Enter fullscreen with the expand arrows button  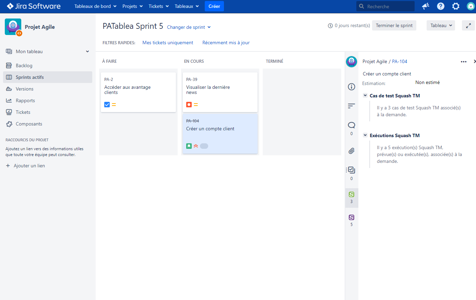[468, 26]
